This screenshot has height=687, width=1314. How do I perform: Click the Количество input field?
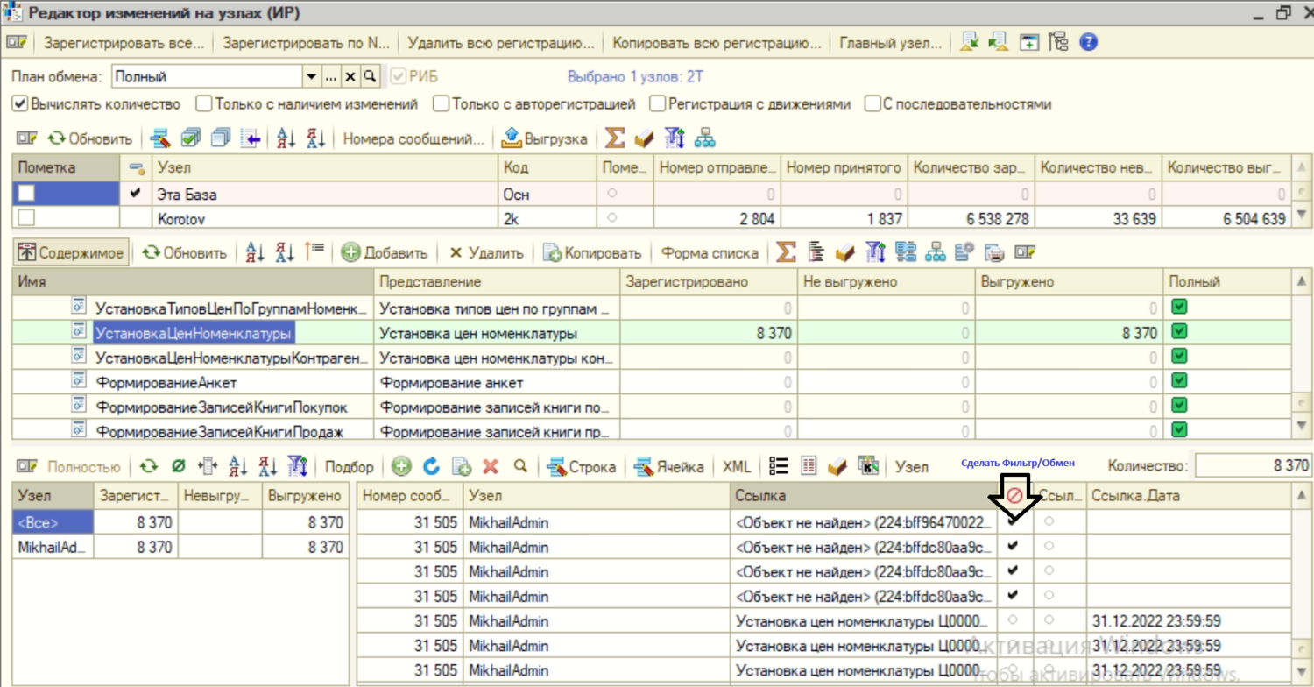(1252, 467)
